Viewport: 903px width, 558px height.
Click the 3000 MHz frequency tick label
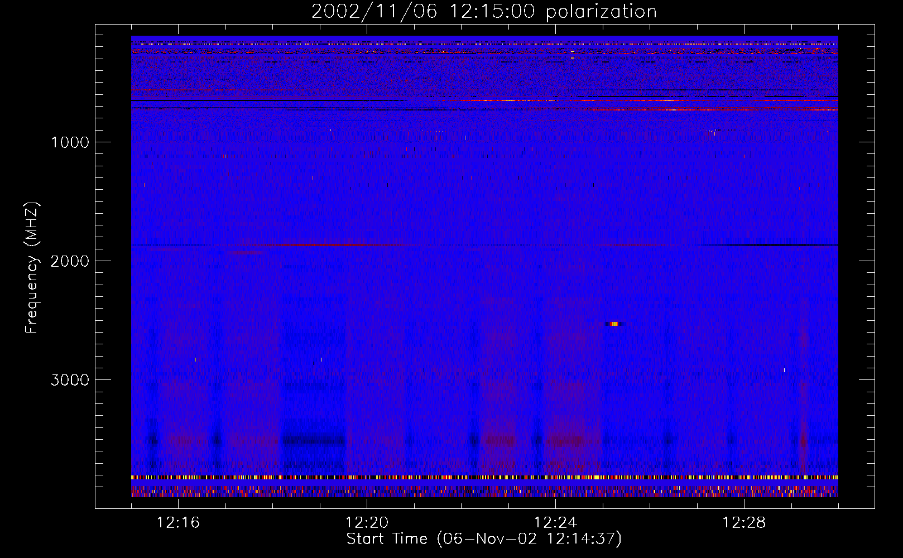point(70,380)
